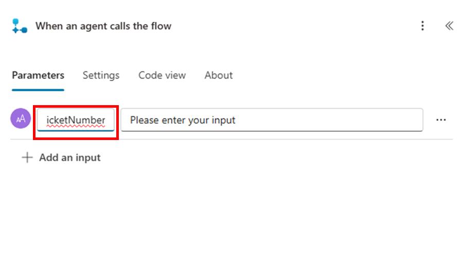This screenshot has width=464, height=258.
Task: Focus the "Please enter your input" field
Action: 272,121
